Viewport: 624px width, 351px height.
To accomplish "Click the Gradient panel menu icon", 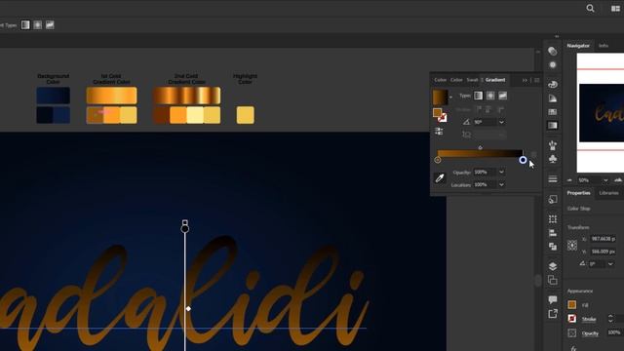I will (x=536, y=80).
